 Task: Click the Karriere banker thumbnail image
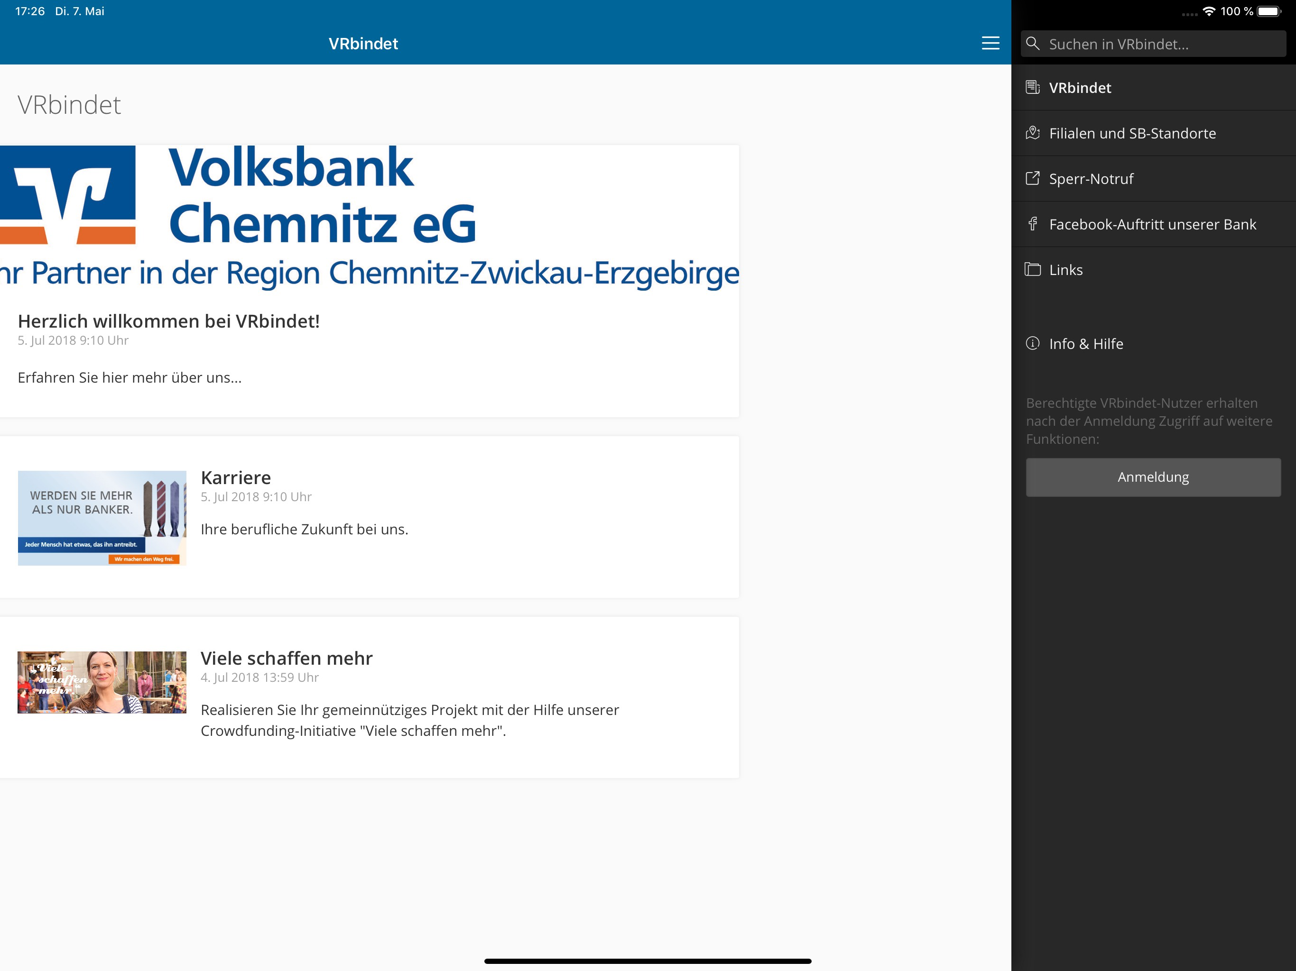(102, 518)
